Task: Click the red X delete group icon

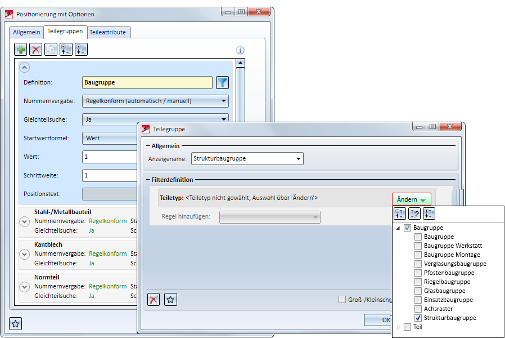Action: click(x=36, y=50)
